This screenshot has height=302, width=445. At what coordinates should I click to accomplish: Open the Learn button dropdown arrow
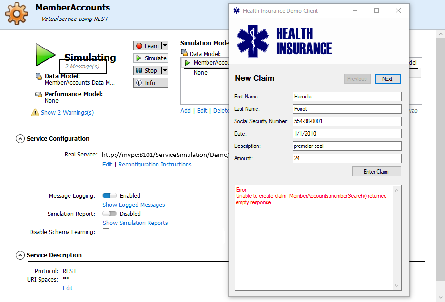pos(165,46)
